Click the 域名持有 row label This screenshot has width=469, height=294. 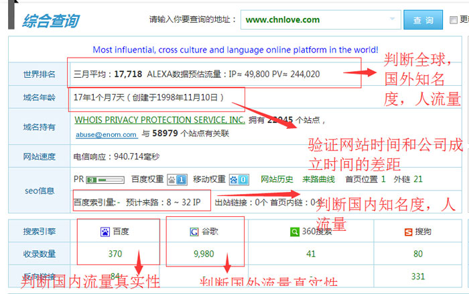click(39, 127)
